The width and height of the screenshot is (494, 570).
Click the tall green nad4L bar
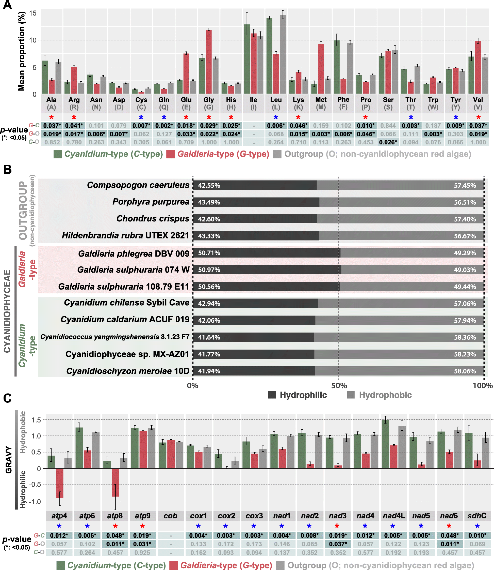[x=385, y=444]
